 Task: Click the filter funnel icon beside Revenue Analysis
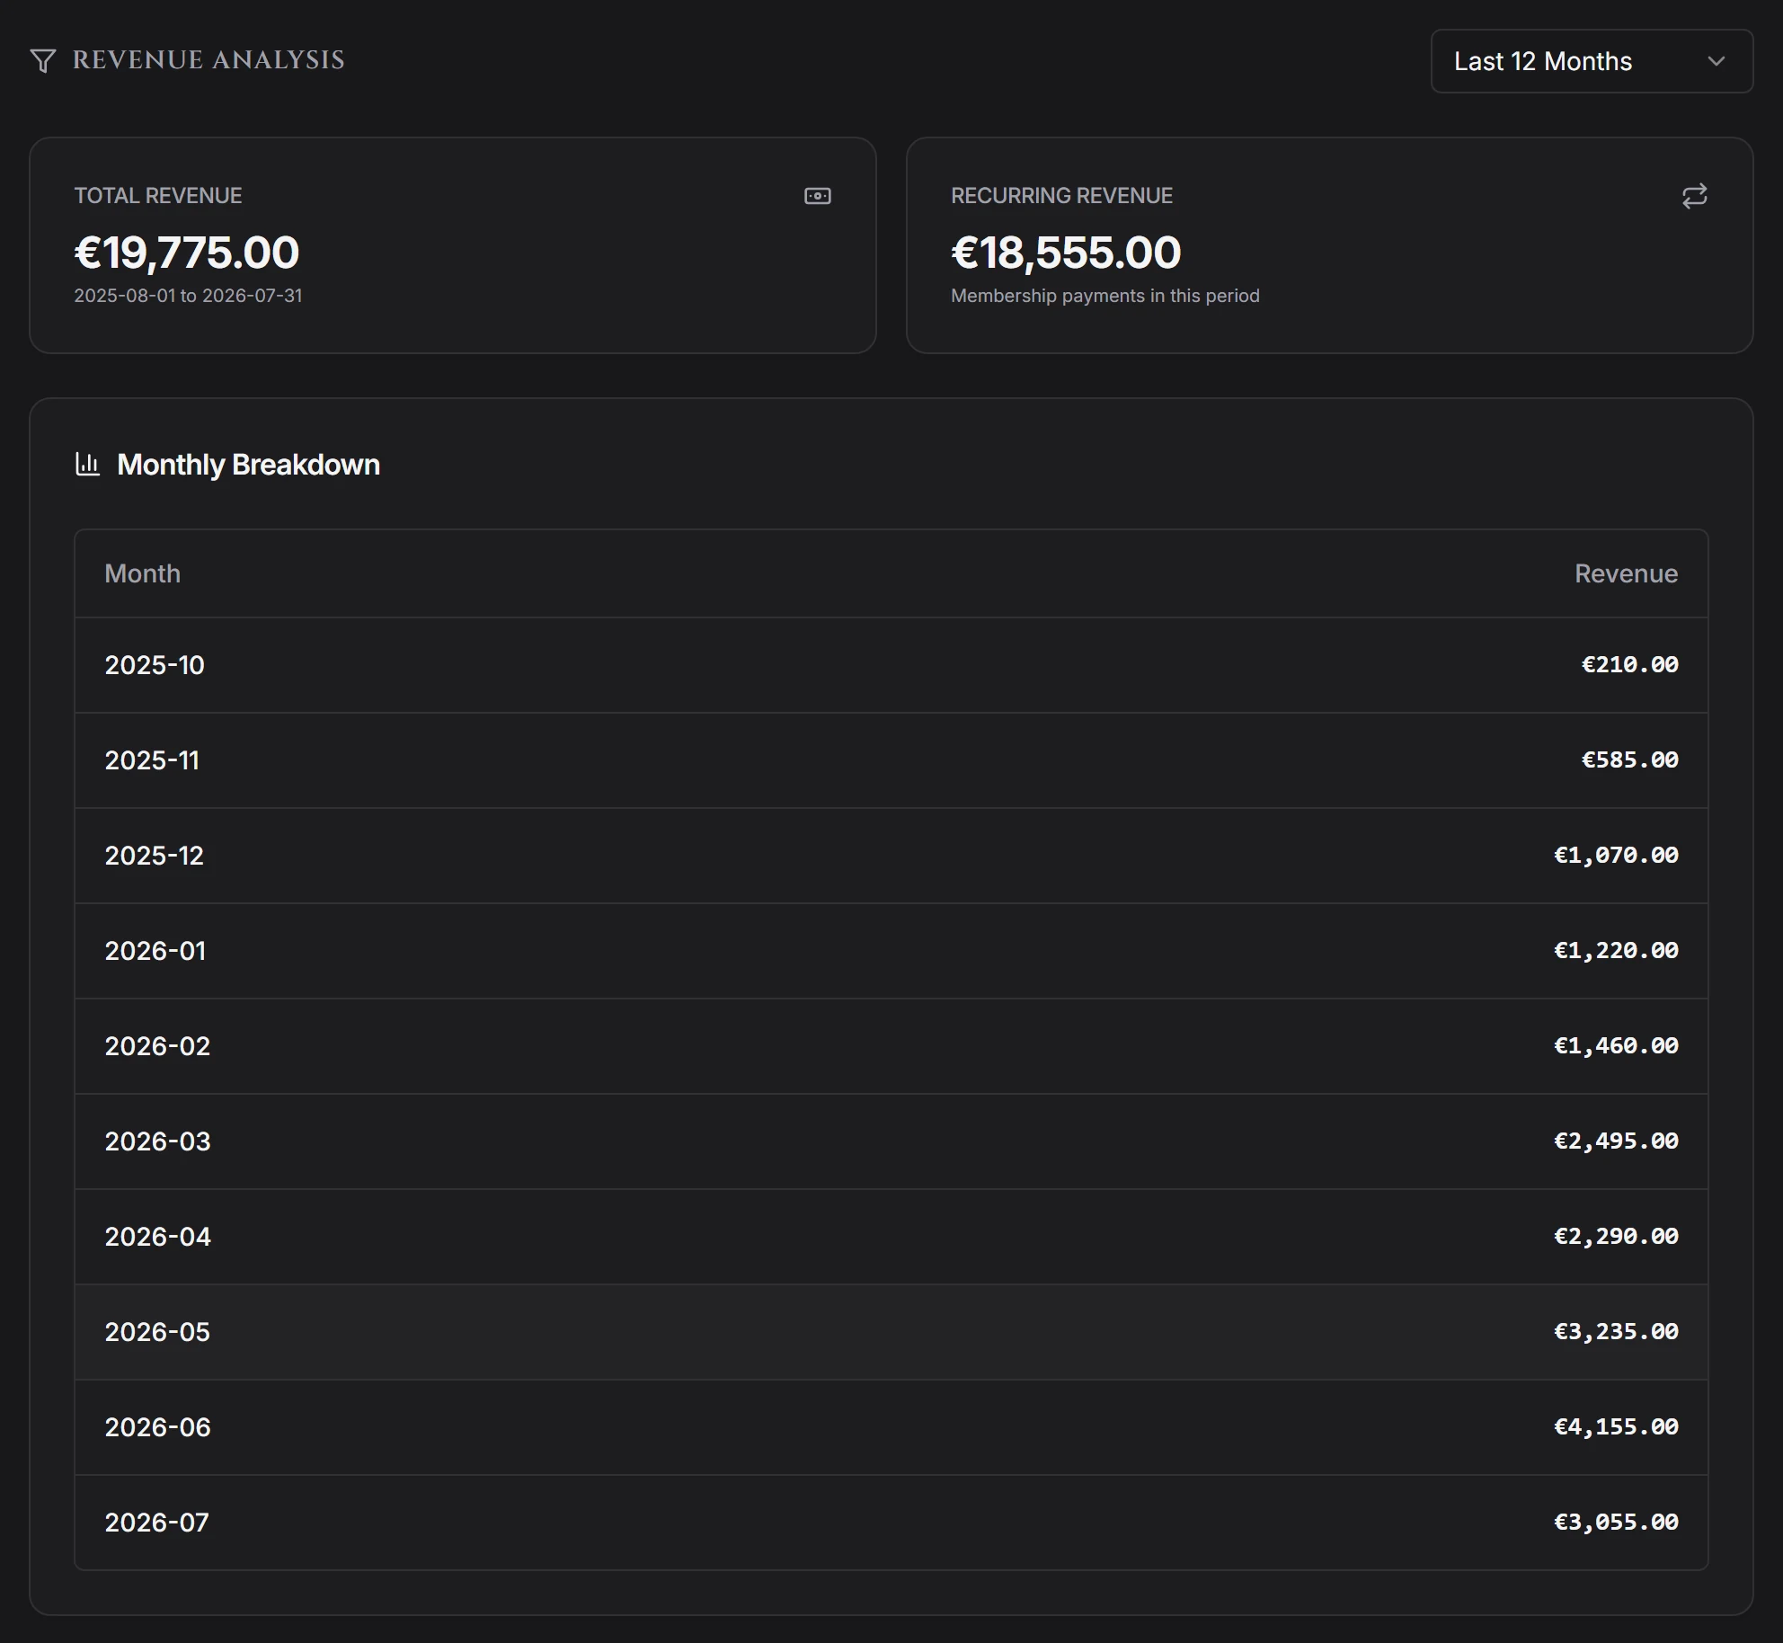[43, 60]
